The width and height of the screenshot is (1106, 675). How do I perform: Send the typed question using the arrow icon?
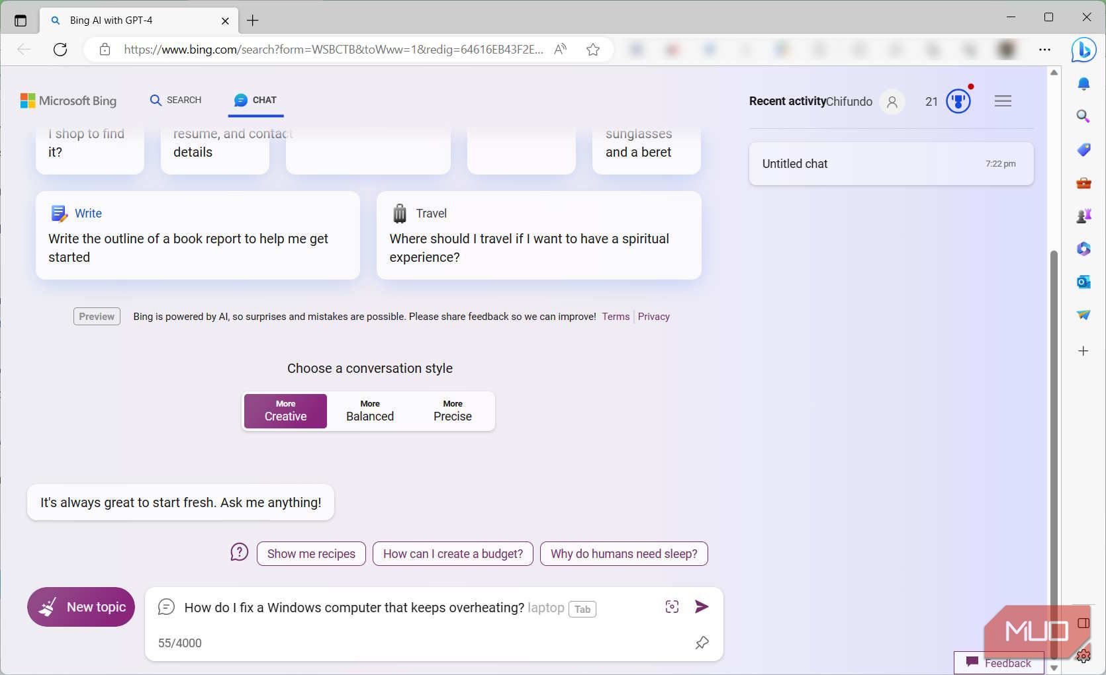[702, 606]
